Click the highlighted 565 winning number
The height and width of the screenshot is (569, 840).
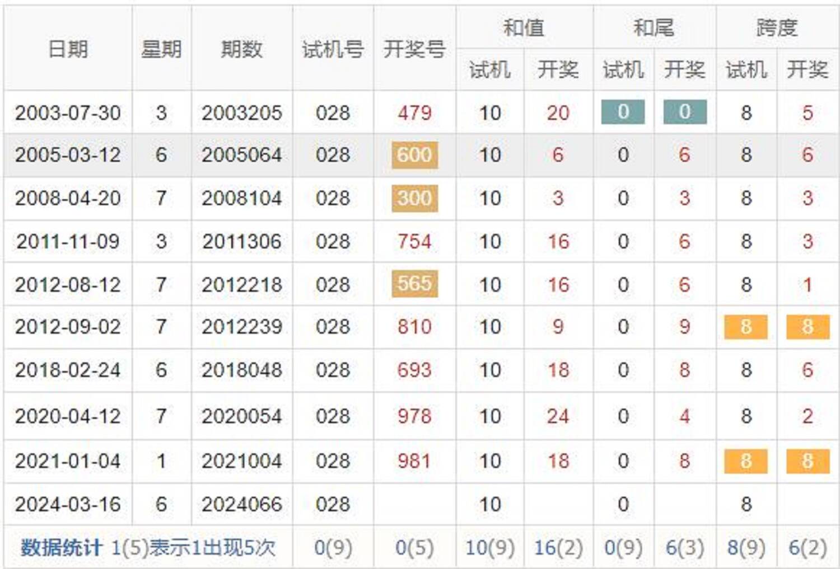click(414, 284)
